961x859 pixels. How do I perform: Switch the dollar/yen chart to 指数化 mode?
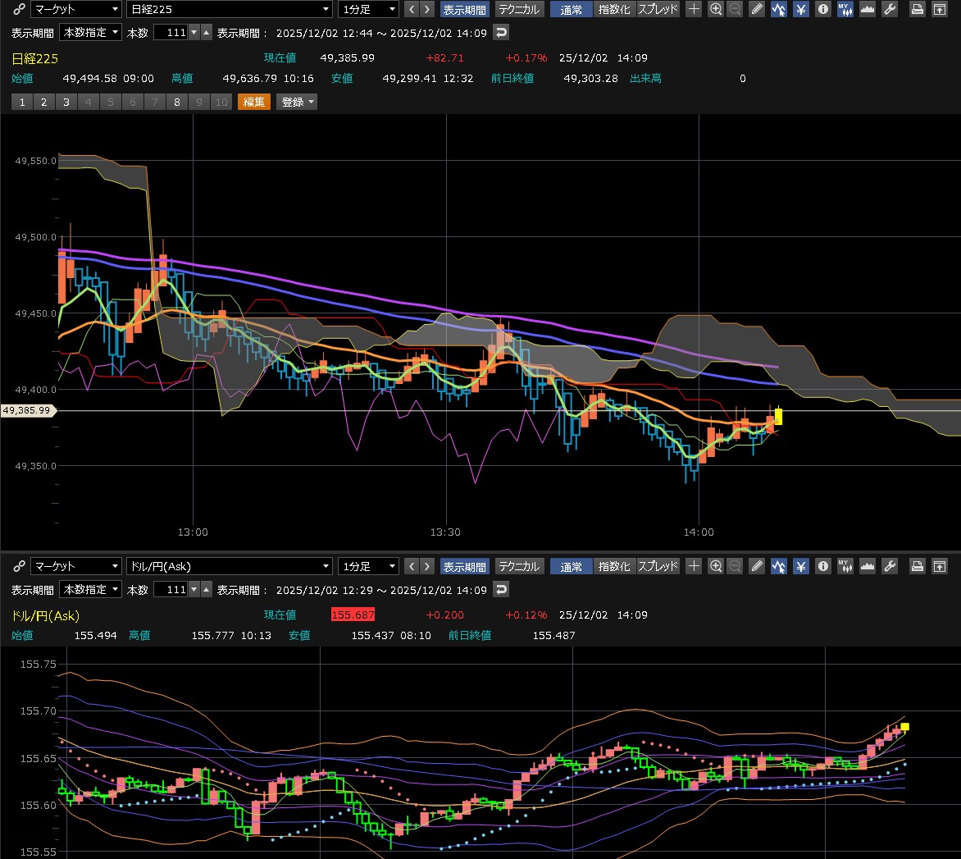[613, 566]
